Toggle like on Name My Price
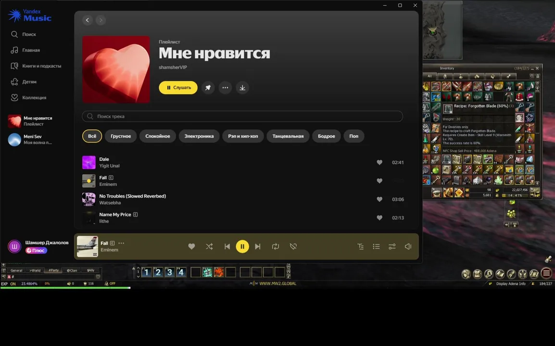The height and width of the screenshot is (346, 555). pyautogui.click(x=379, y=218)
